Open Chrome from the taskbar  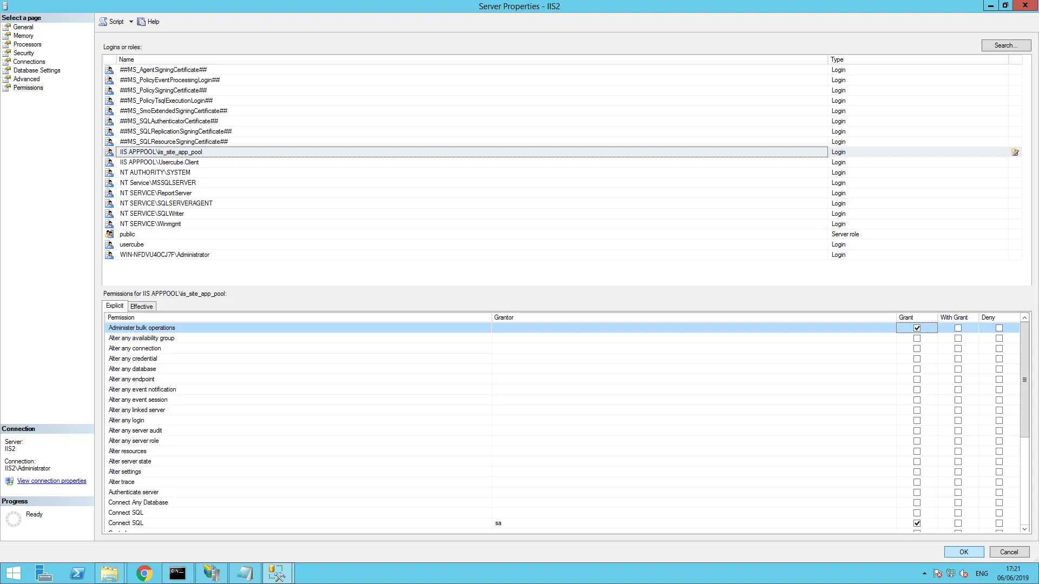click(x=144, y=573)
